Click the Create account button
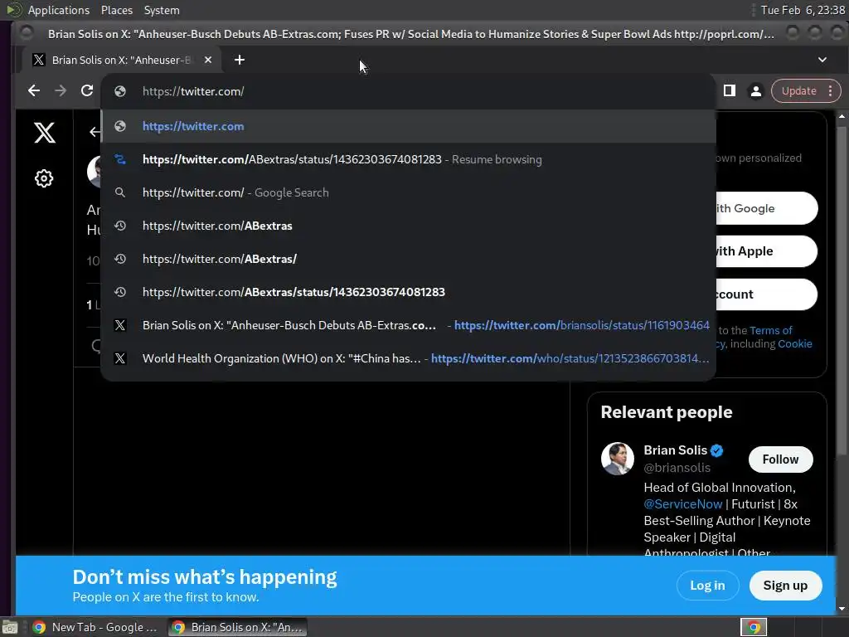 pos(765,294)
